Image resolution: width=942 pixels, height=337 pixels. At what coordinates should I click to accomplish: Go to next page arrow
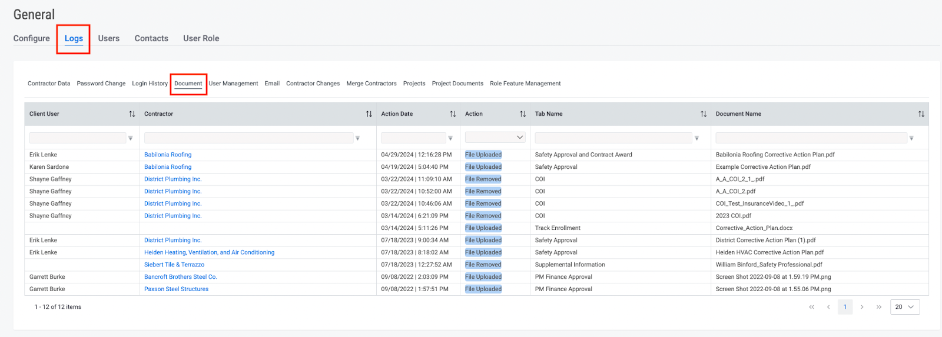[x=862, y=307]
